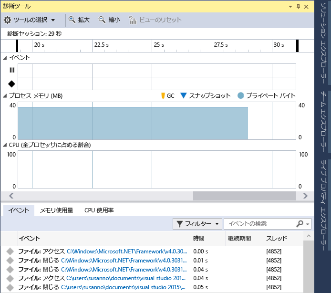The image size is (331, 293).
Task: Click private bytes memory graph area
Action: pyautogui.click(x=133, y=124)
